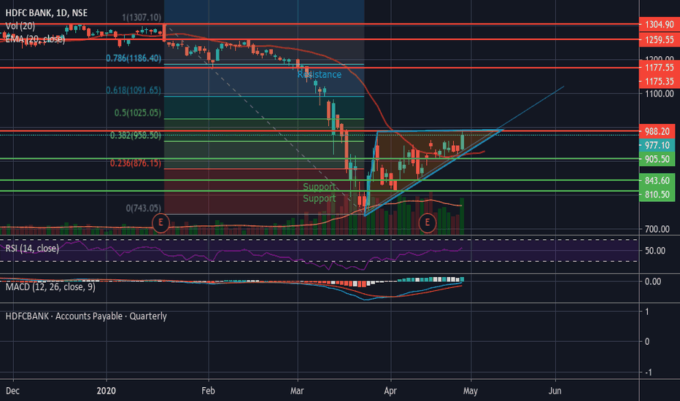
Task: Select the 843.60 green support label
Action: (657, 180)
